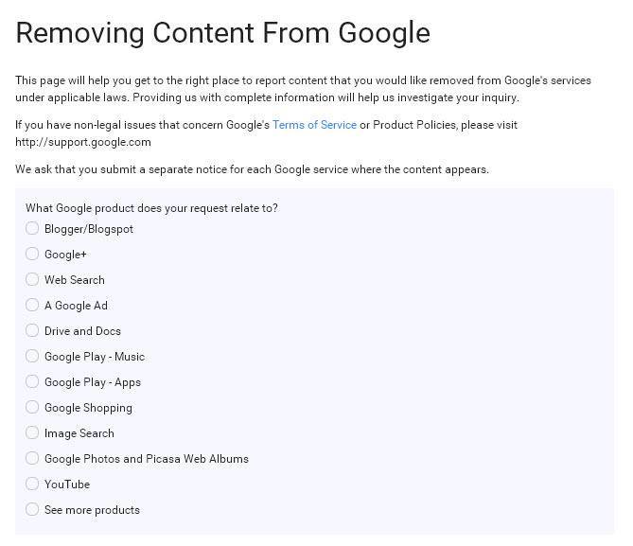Image resolution: width=633 pixels, height=546 pixels.
Task: Click the Drive and Docs label
Action: coord(82,331)
